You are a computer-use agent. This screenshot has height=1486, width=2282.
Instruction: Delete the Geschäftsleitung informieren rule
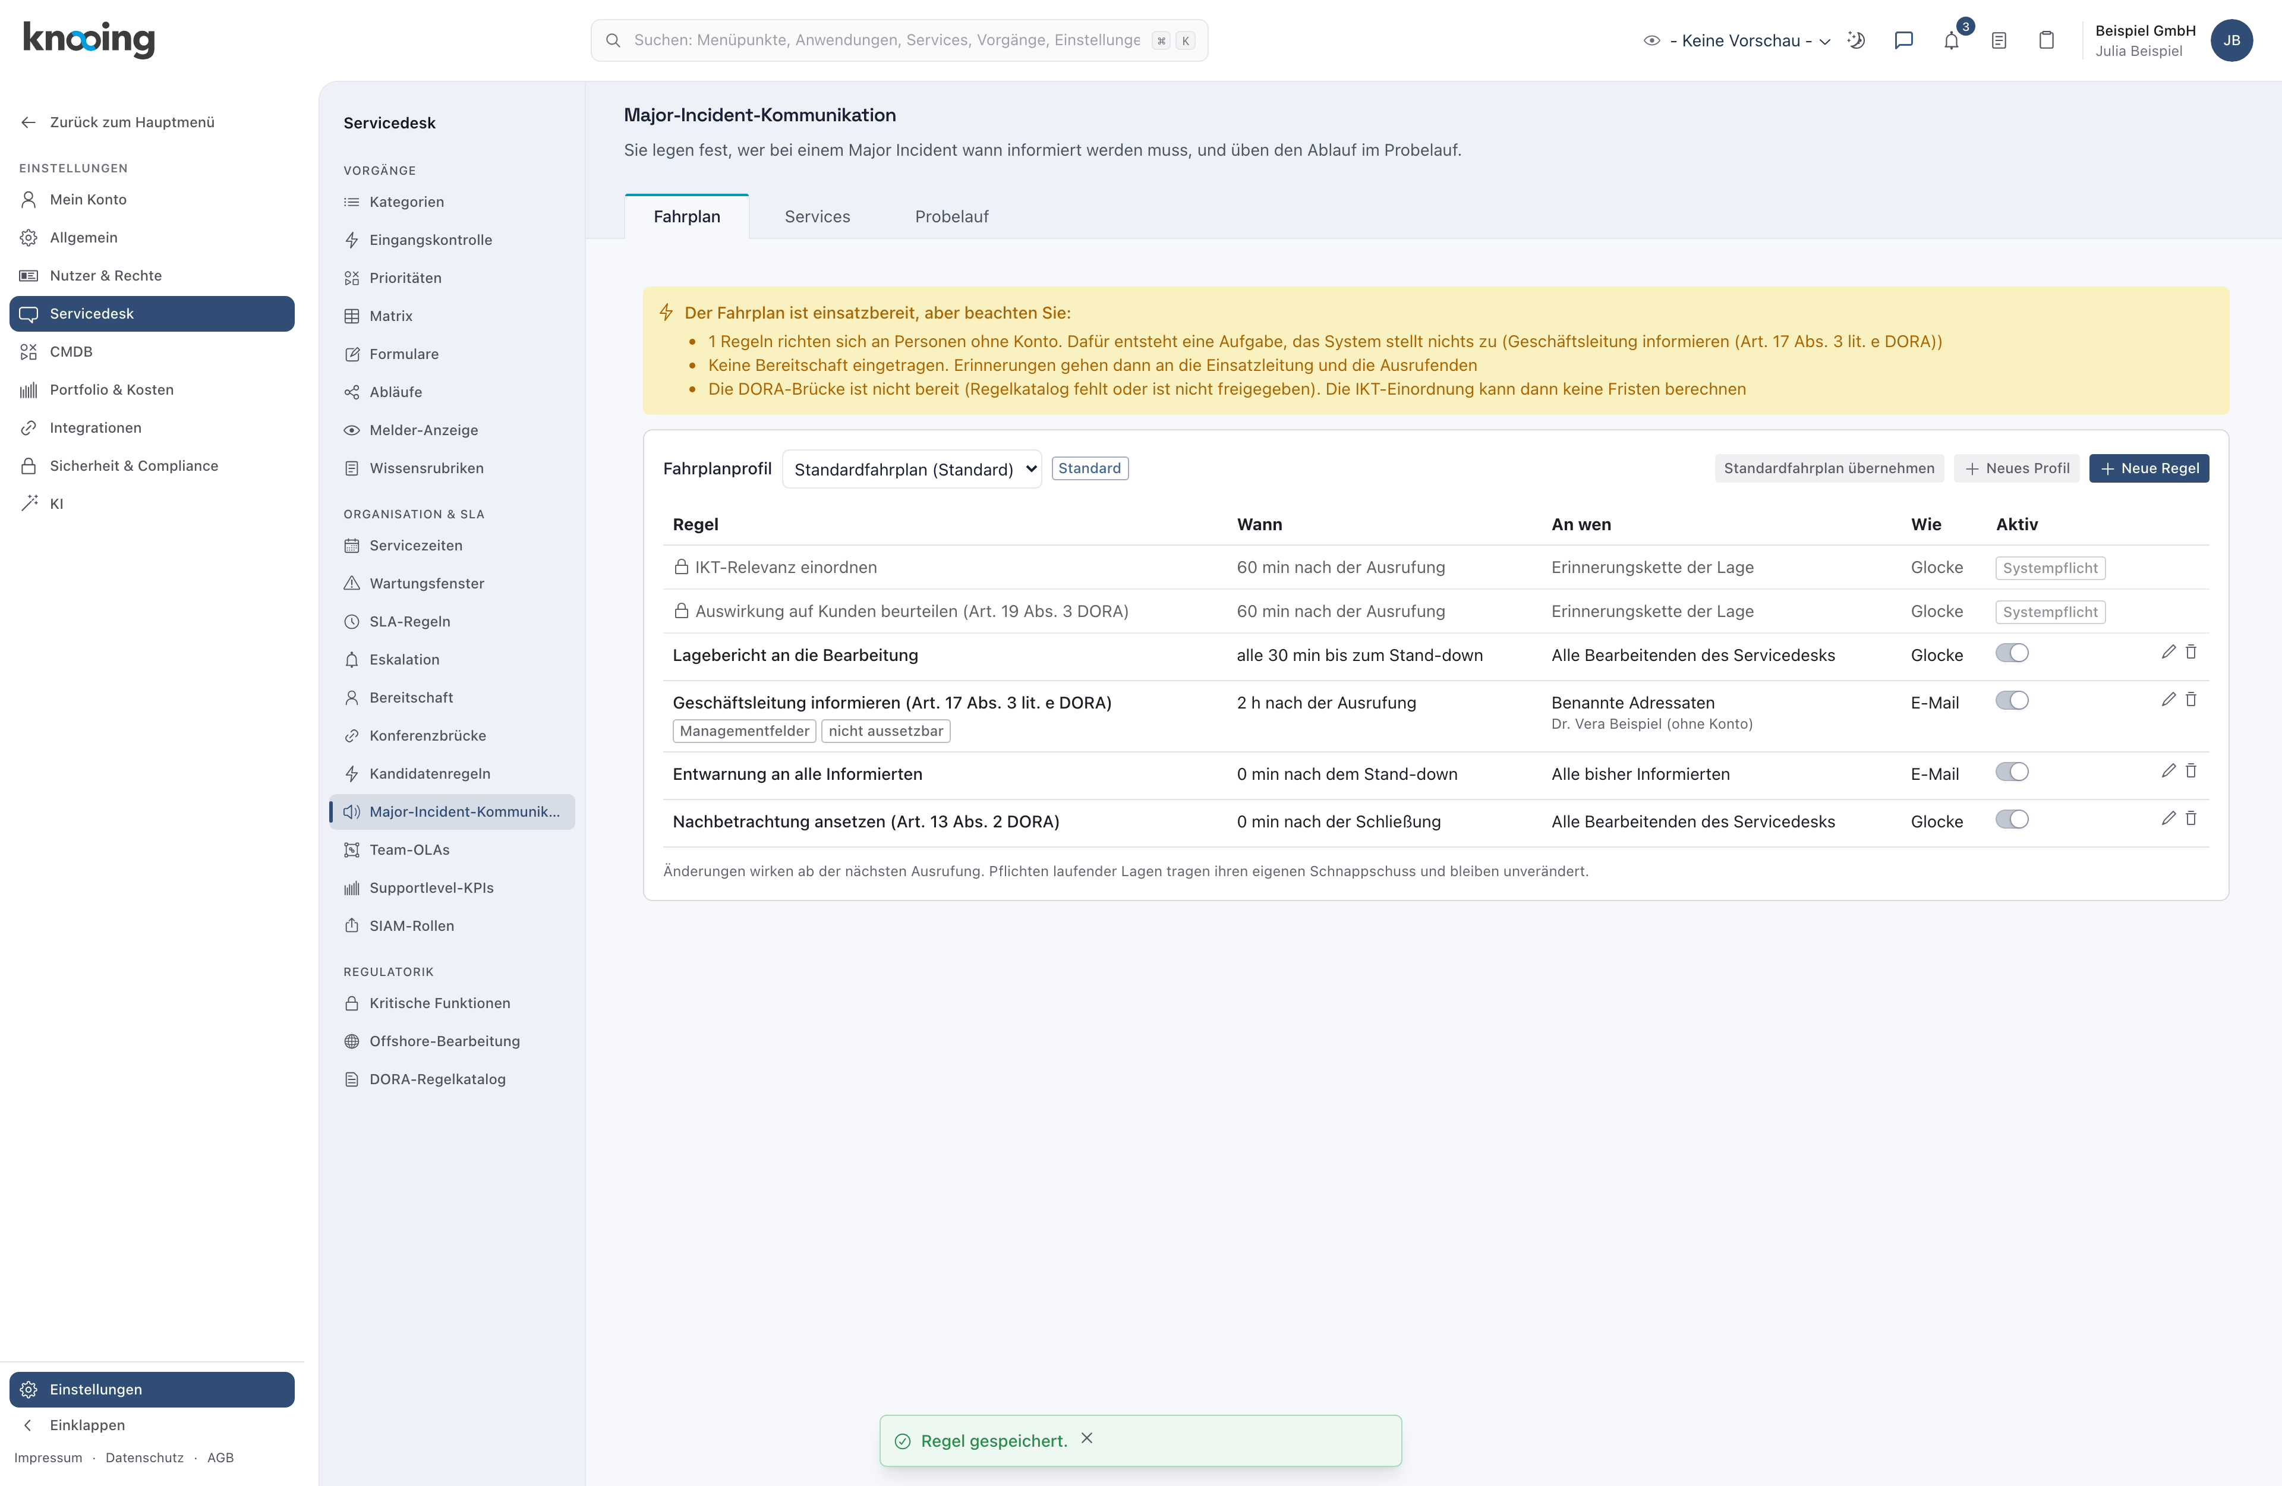click(2191, 700)
